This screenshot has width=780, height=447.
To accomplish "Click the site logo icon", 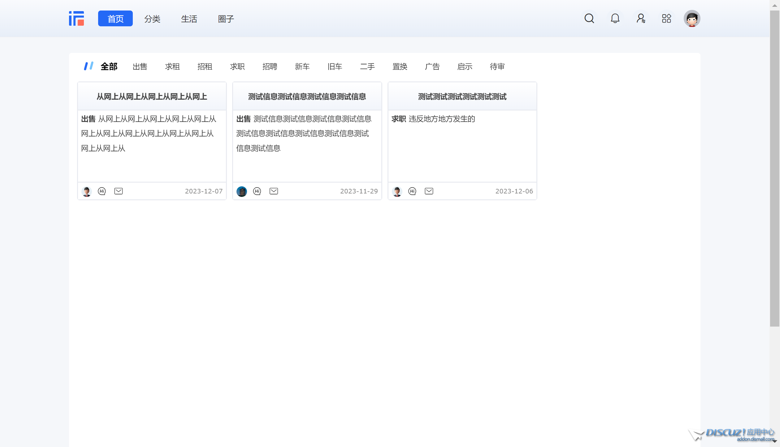I will point(76,19).
